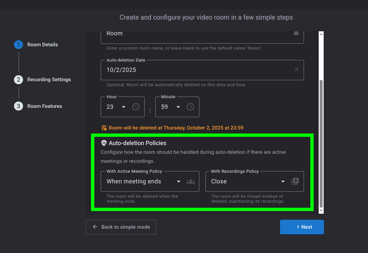Click the clock icon beside Minute

[x=190, y=107]
